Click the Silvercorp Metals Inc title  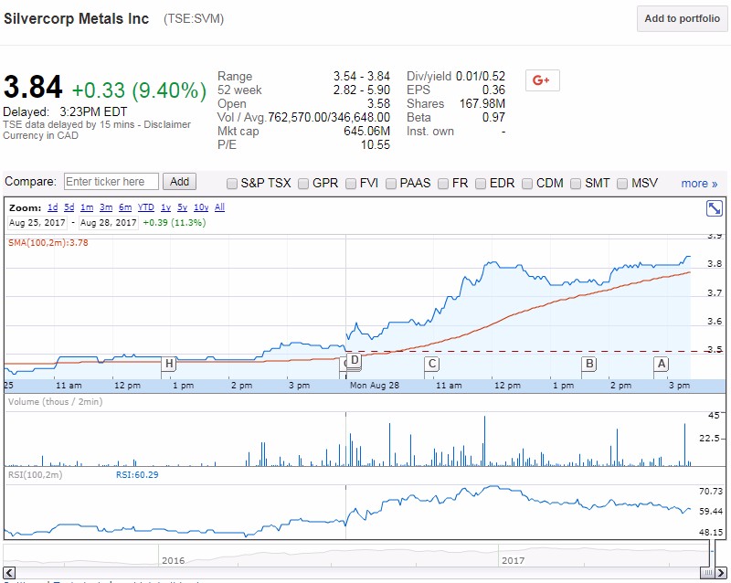77,18
